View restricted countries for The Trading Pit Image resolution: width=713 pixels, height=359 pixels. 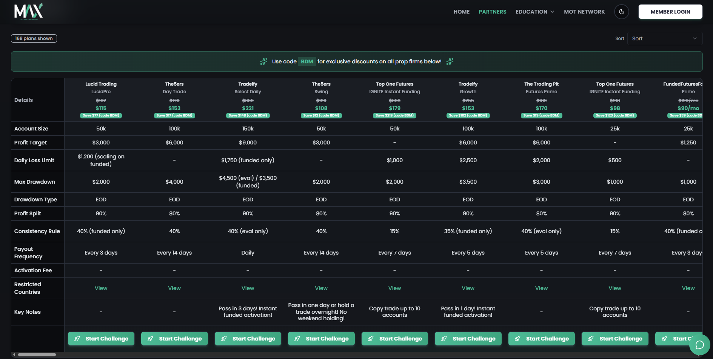pyautogui.click(x=542, y=288)
